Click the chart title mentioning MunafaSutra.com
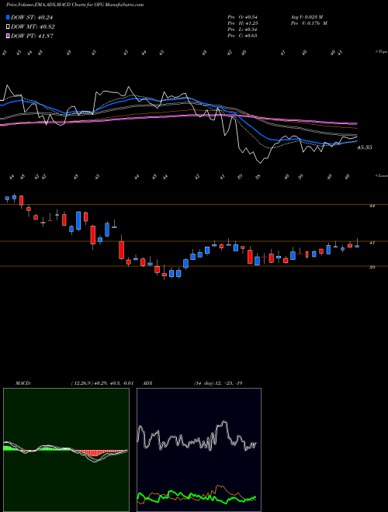The height and width of the screenshot is (512, 388). [x=74, y=5]
